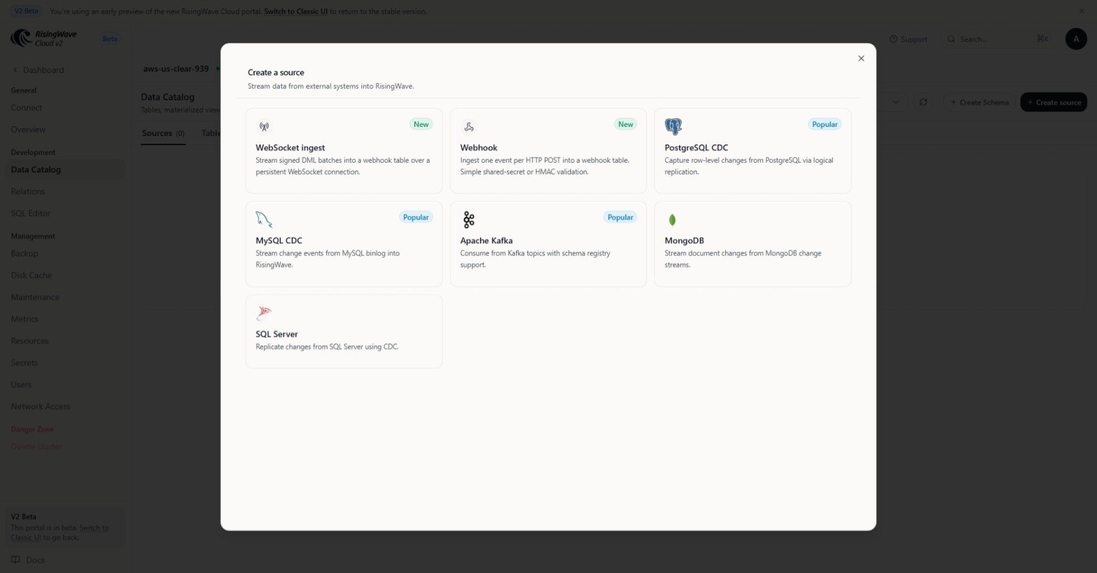Screen dimensions: 1097x573
Task: Open Connect in the sidebar
Action: pyautogui.click(x=27, y=108)
